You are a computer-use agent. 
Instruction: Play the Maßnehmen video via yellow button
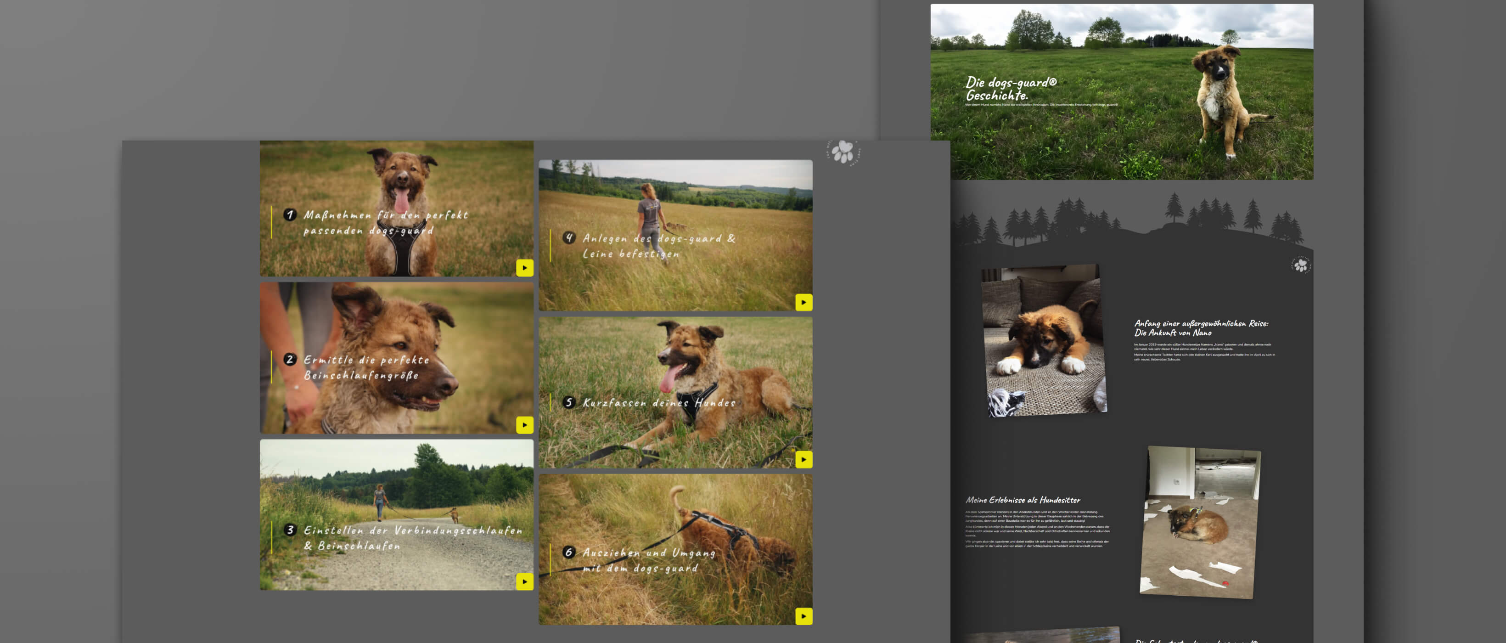[524, 268]
